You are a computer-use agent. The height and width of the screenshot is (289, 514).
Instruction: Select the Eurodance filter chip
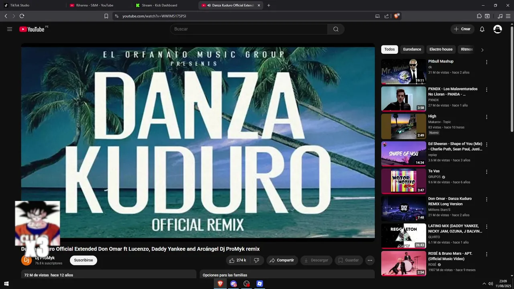click(412, 49)
